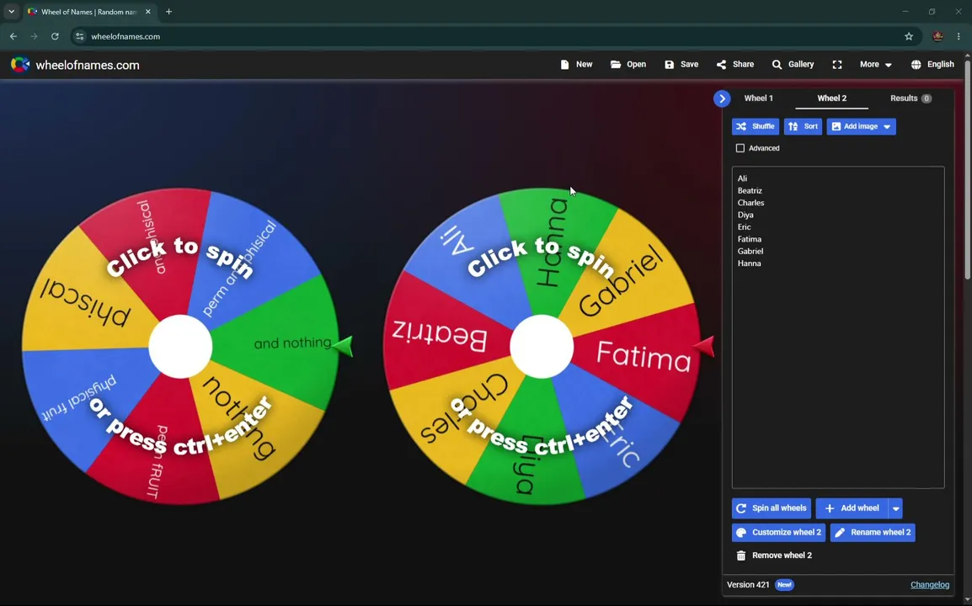Click Rename wheel 2
Viewport: 972px width, 606px height.
[873, 532]
